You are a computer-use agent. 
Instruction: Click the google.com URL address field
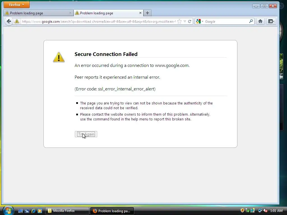click(98, 21)
